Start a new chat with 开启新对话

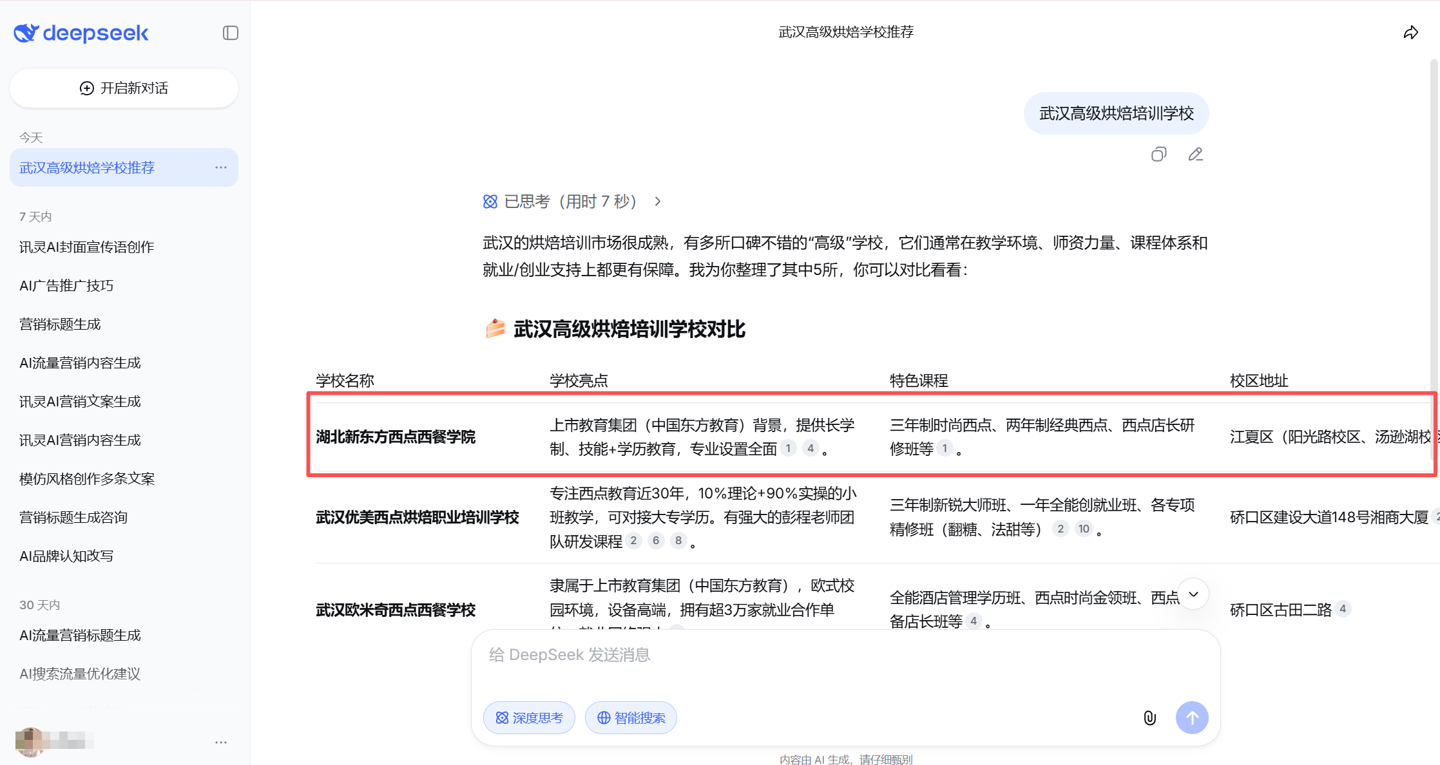click(x=124, y=88)
